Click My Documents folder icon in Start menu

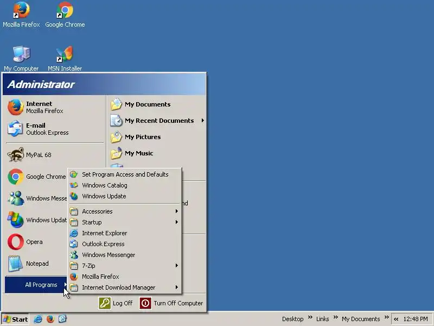coord(116,104)
